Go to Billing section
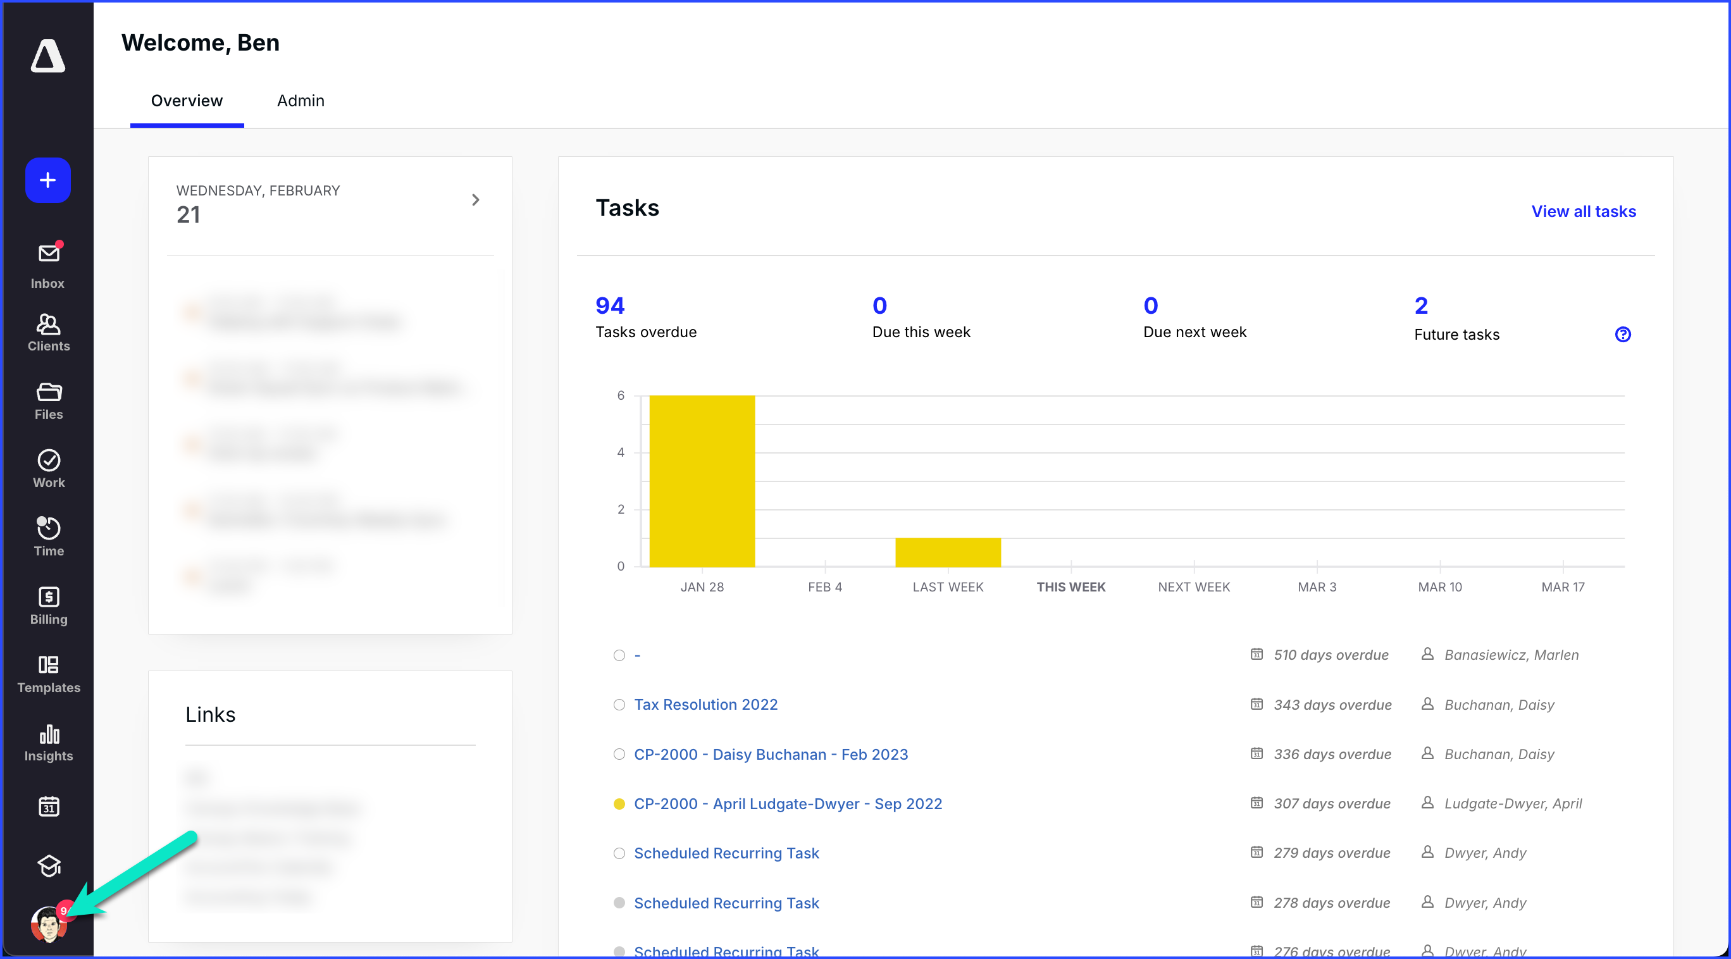 click(x=48, y=605)
